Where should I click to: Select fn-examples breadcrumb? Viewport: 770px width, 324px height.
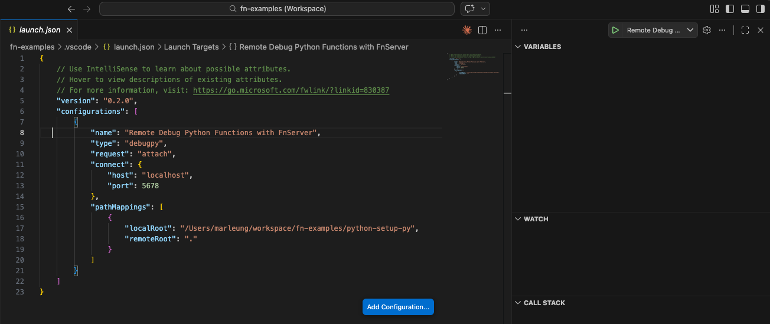[32, 47]
